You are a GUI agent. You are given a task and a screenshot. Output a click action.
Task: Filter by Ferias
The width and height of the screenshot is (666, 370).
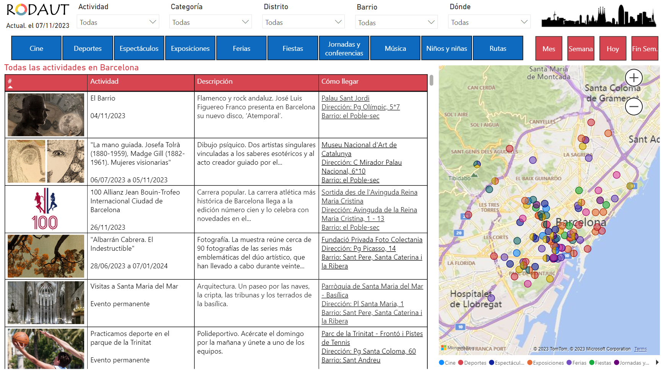point(241,48)
